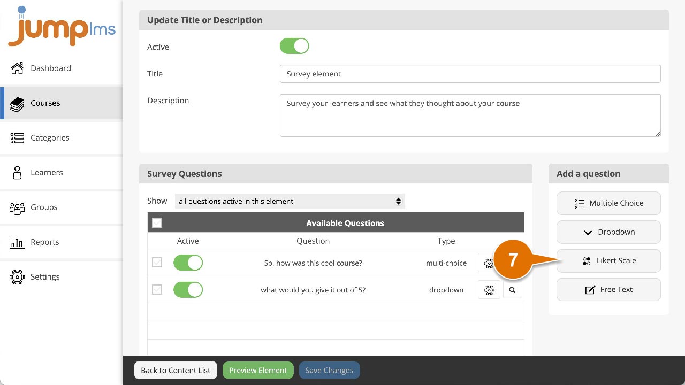Click the Courses book stack icon

(17, 103)
